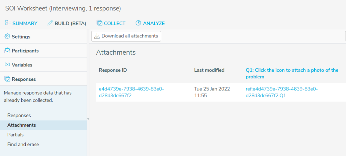Click the Analyze pie chart icon
The width and height of the screenshot is (346, 156).
click(x=138, y=23)
